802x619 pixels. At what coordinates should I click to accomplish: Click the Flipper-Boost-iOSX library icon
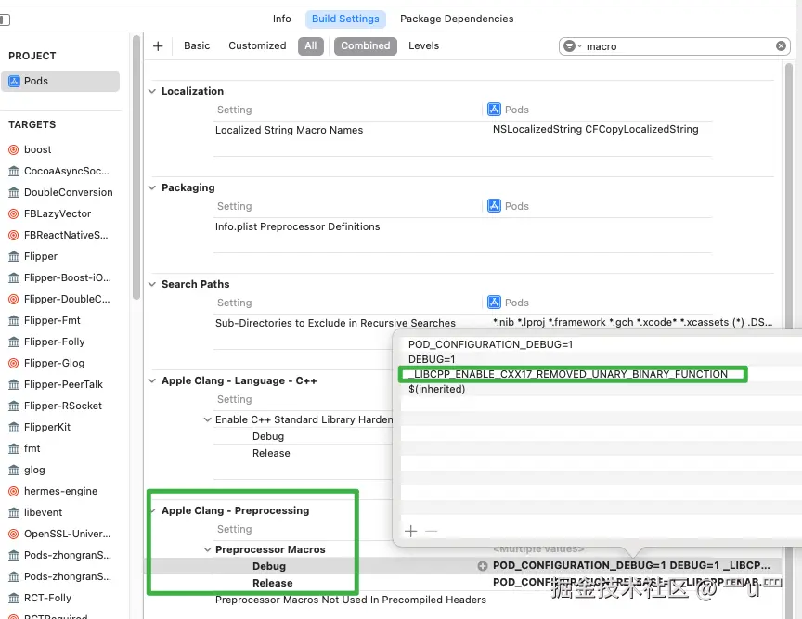pos(14,277)
